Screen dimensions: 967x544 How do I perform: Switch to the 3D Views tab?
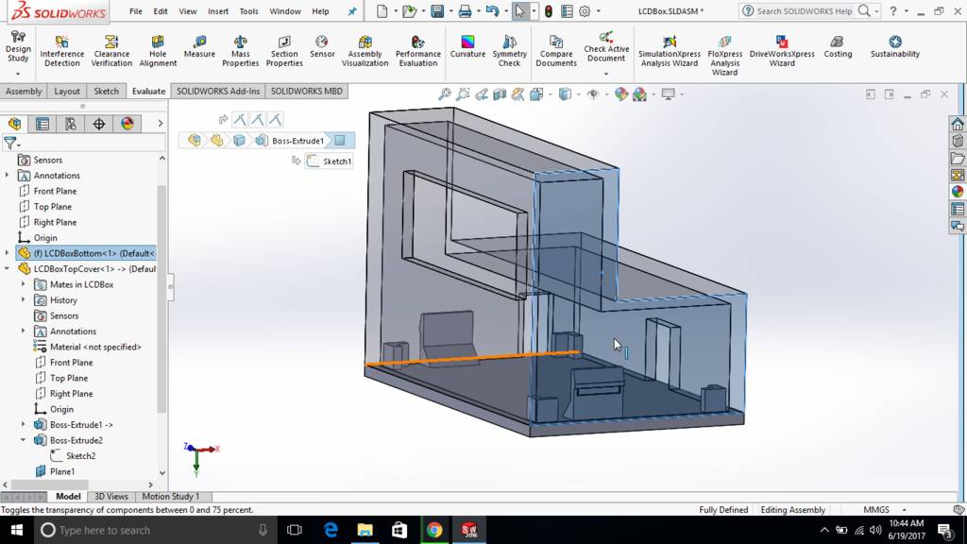click(111, 497)
